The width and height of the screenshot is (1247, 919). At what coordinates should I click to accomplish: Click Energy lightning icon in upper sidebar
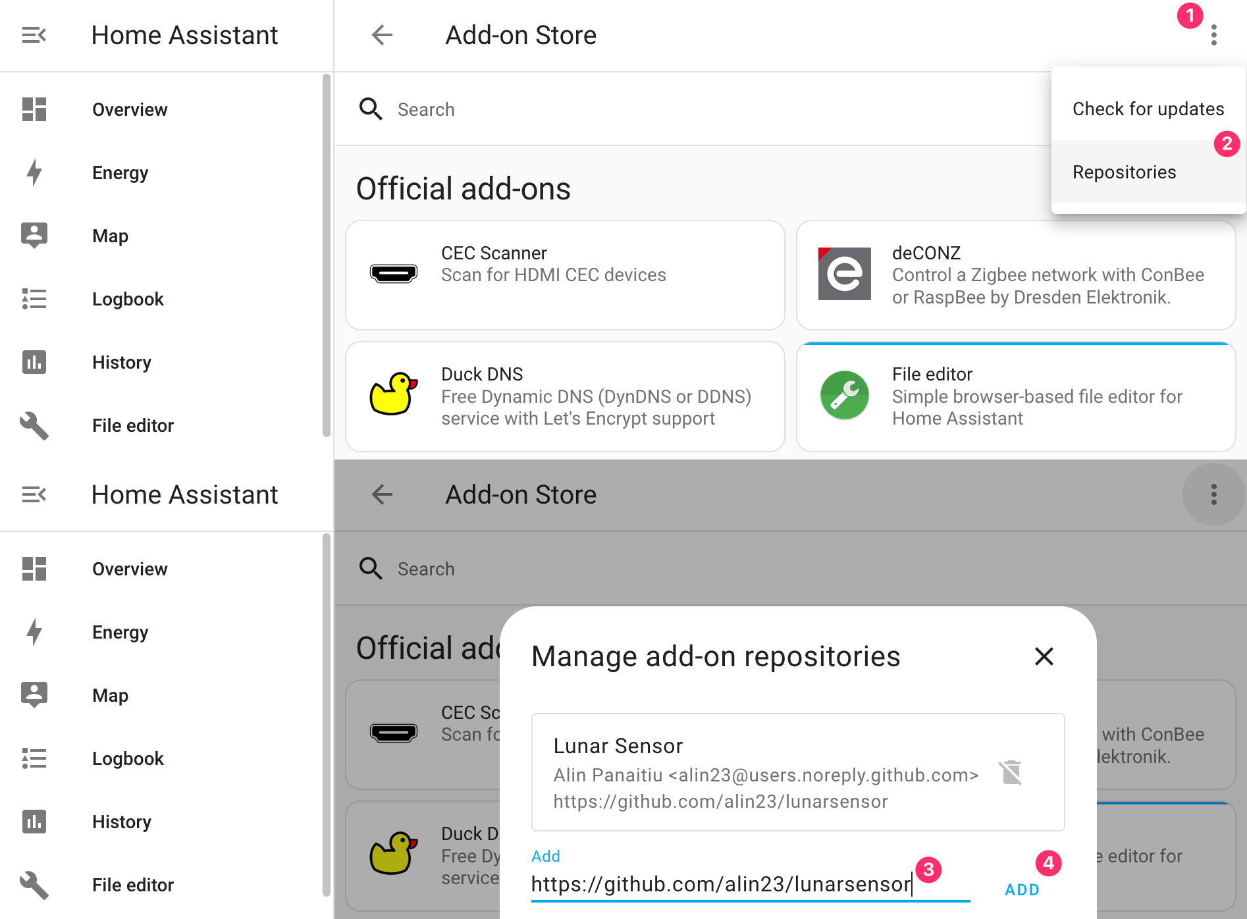34,172
